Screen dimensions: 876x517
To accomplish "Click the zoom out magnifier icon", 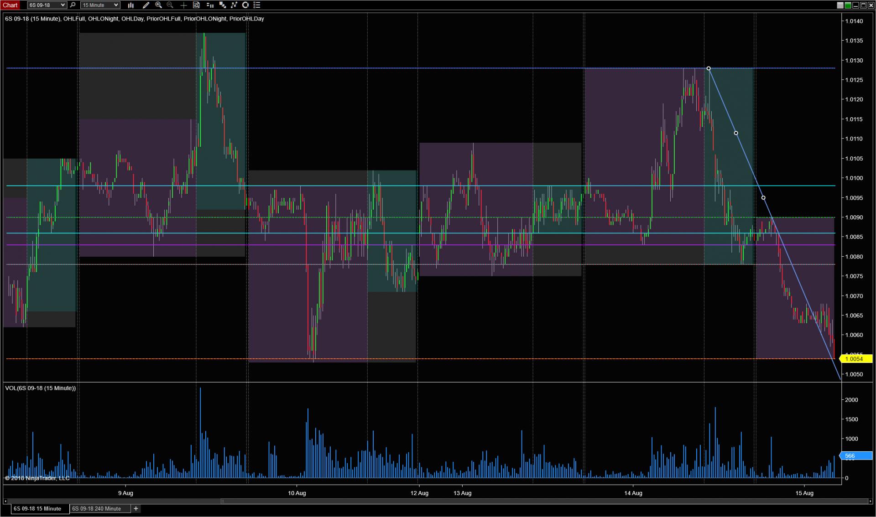I will tap(170, 5).
